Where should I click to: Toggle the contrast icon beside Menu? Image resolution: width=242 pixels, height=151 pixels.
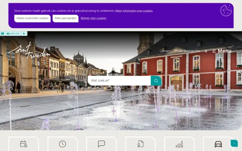click(206, 51)
